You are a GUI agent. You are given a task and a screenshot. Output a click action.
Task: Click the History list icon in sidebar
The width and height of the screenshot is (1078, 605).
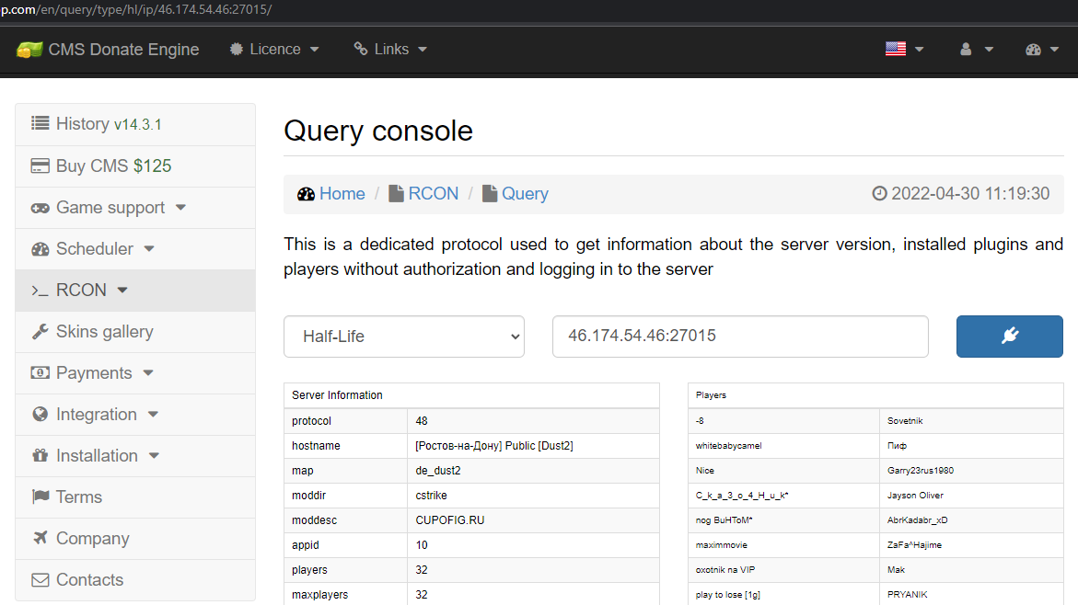[x=40, y=123]
